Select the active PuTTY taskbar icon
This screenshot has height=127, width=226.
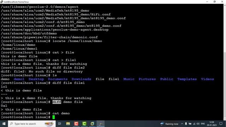tap(101, 124)
